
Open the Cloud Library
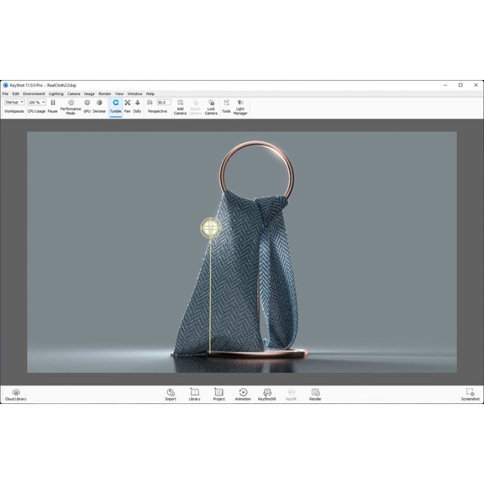(16, 393)
